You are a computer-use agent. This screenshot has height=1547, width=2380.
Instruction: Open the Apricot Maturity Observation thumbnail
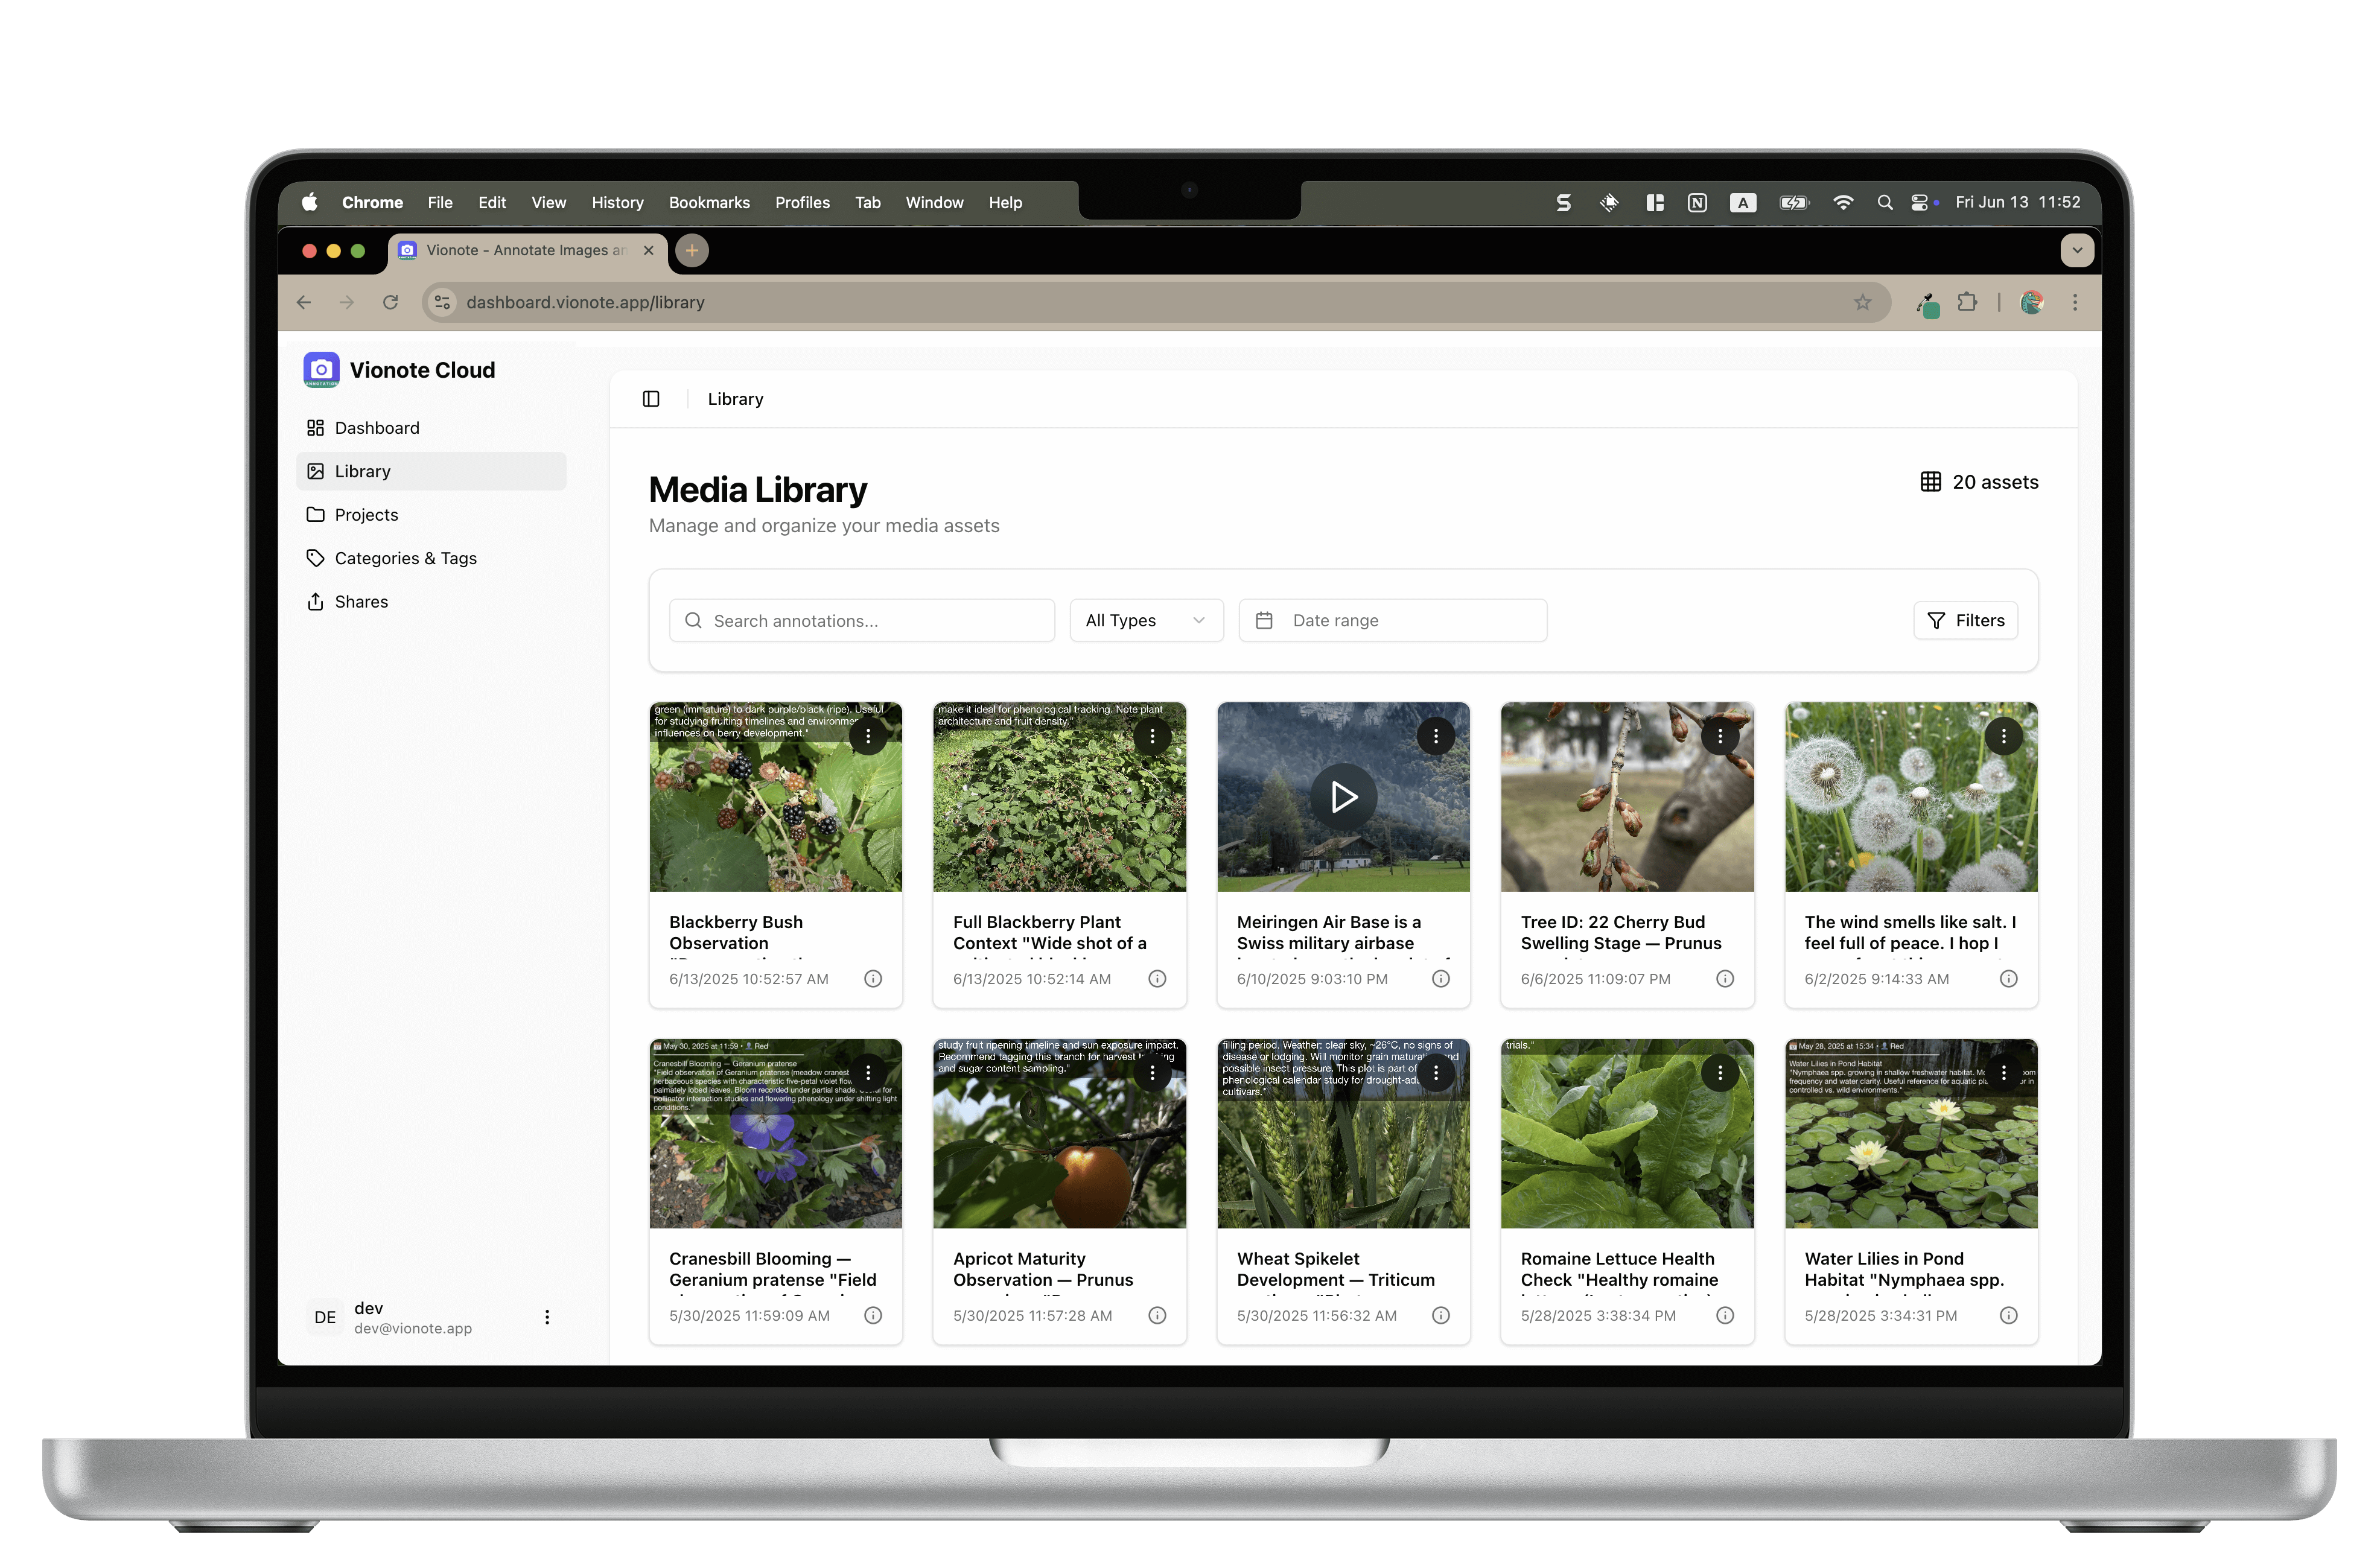tap(1059, 1134)
